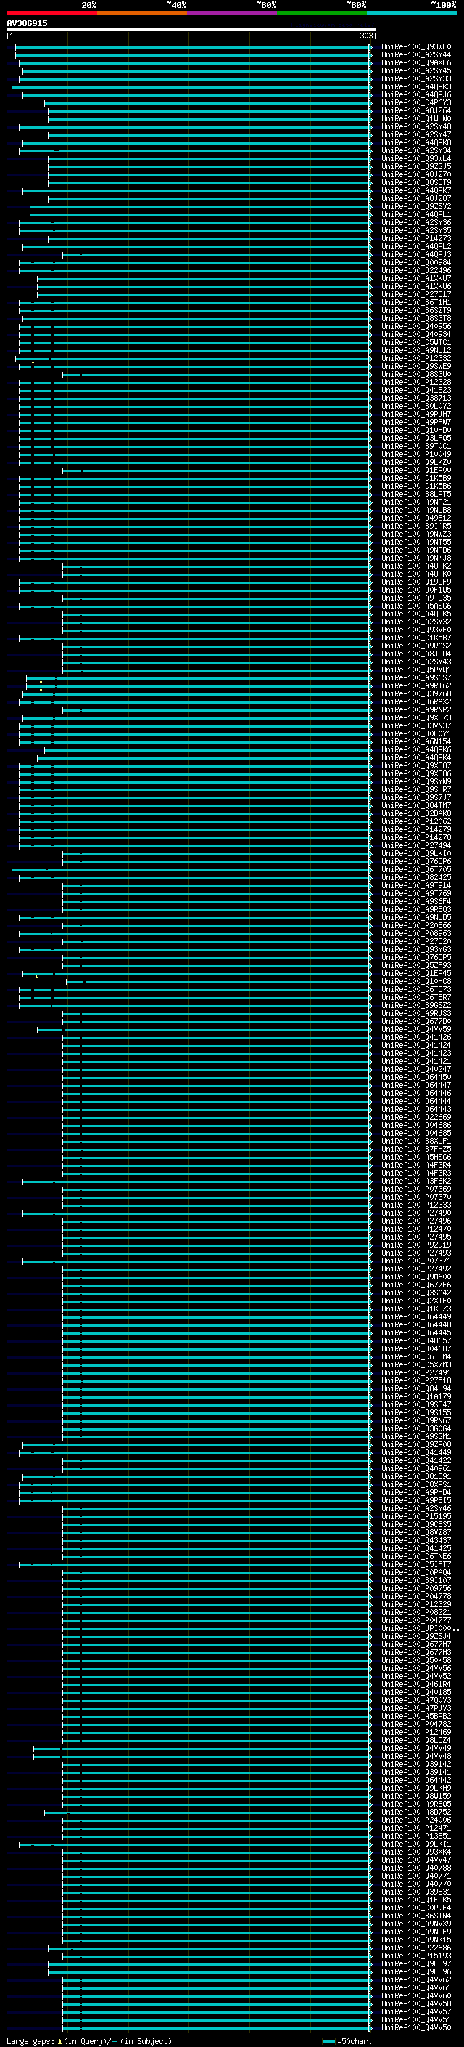
Task: Select the UniRef100_C5WTC1 label
Action: click(415, 343)
